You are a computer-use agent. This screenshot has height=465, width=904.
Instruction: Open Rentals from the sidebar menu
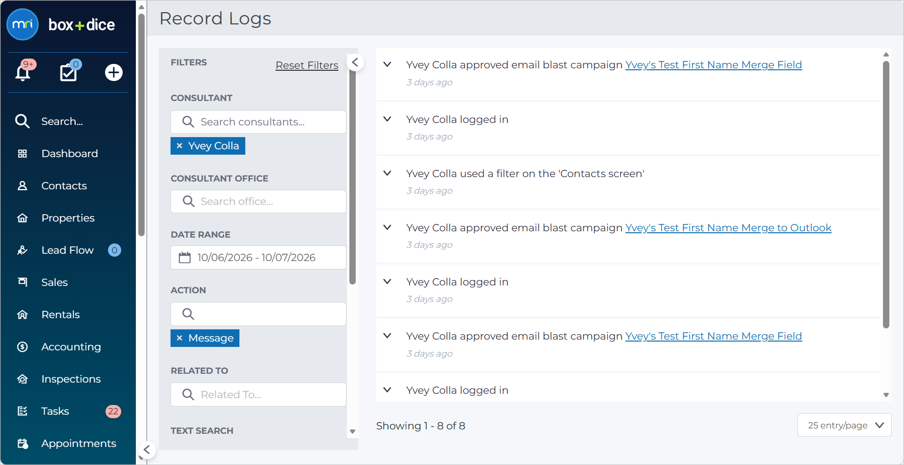pos(61,315)
